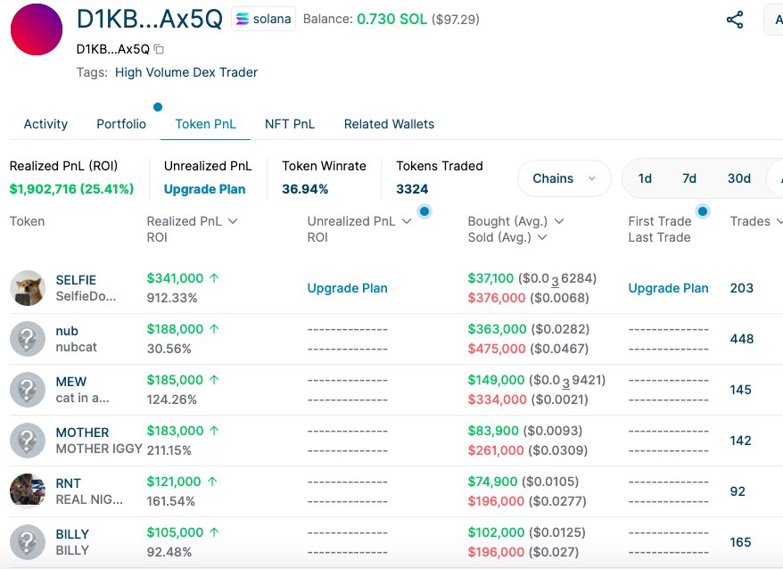Click Upgrade Plan under Unrealized PnL summary
The width and height of the screenshot is (783, 569).
click(205, 189)
